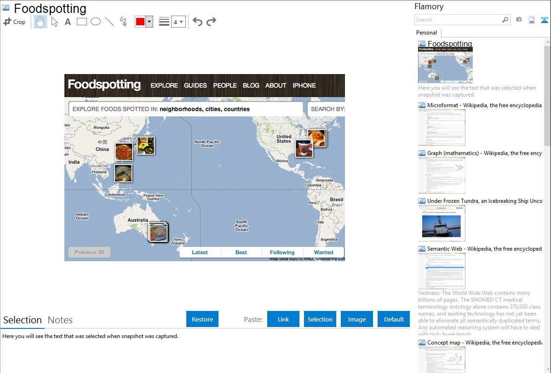This screenshot has height=373, width=551.
Task: Select the ellipse shape tool
Action: pos(96,22)
